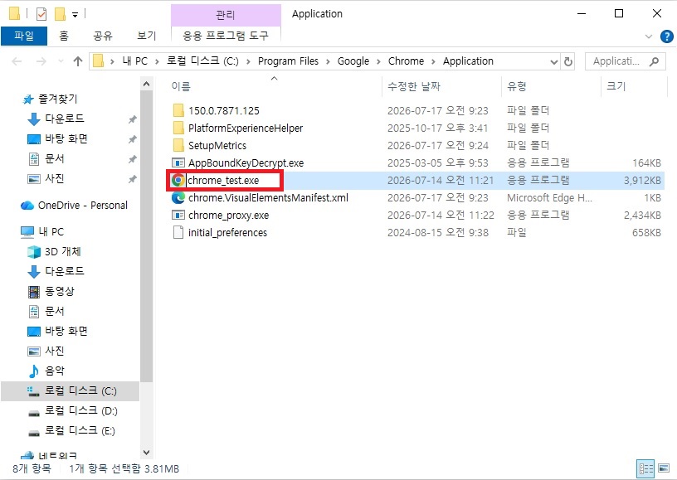Click 내 PC in the address bar
This screenshot has height=480, width=677.
(134, 61)
